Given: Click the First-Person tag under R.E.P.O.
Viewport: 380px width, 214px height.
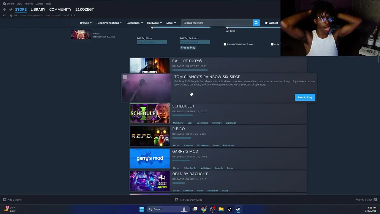Looking at the screenshot, I should pyautogui.click(x=203, y=145).
